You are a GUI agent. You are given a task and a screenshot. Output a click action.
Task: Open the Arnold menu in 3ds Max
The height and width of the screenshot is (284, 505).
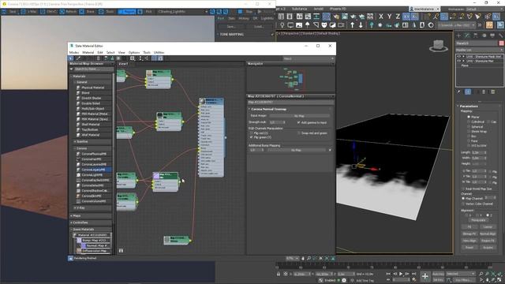[x=319, y=9]
